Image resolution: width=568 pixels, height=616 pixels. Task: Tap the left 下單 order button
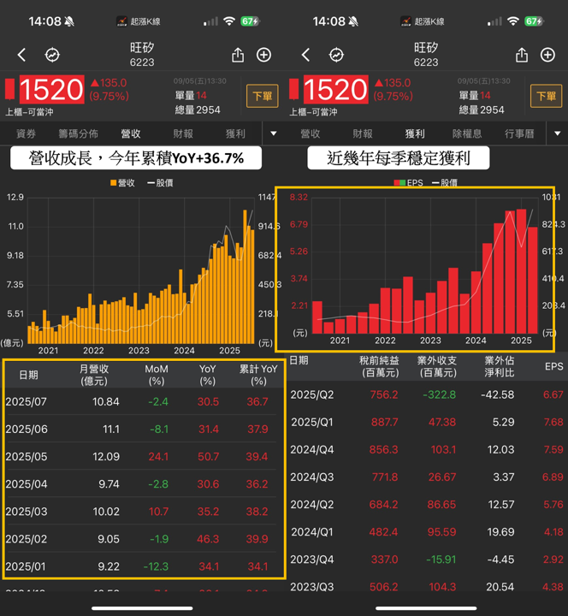click(263, 96)
